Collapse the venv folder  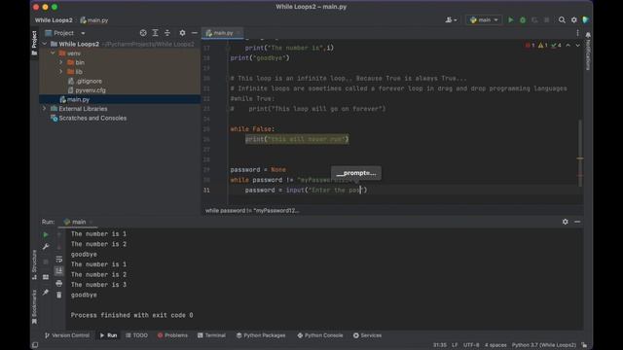53,53
